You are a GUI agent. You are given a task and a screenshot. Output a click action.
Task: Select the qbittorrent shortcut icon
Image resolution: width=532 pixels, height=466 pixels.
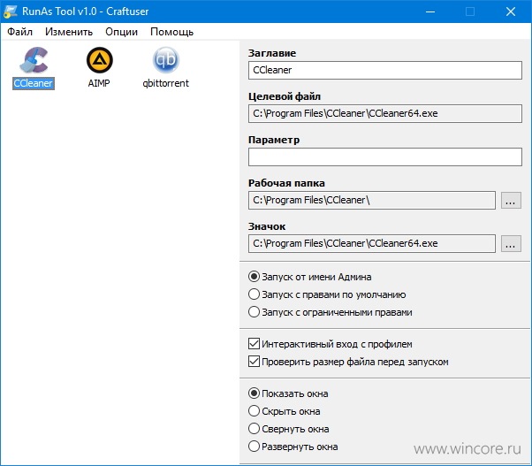[x=165, y=60]
